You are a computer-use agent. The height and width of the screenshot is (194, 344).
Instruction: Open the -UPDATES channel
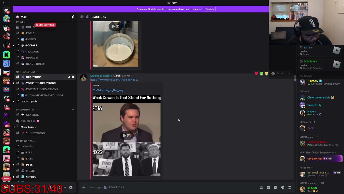coord(45,58)
